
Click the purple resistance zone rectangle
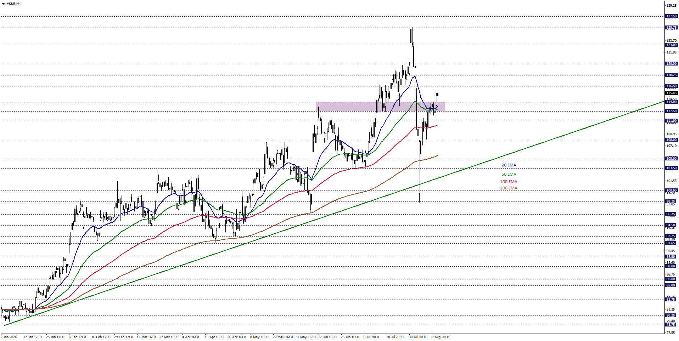[380, 107]
